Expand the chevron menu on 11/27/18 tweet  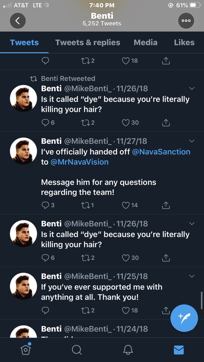[192, 141]
